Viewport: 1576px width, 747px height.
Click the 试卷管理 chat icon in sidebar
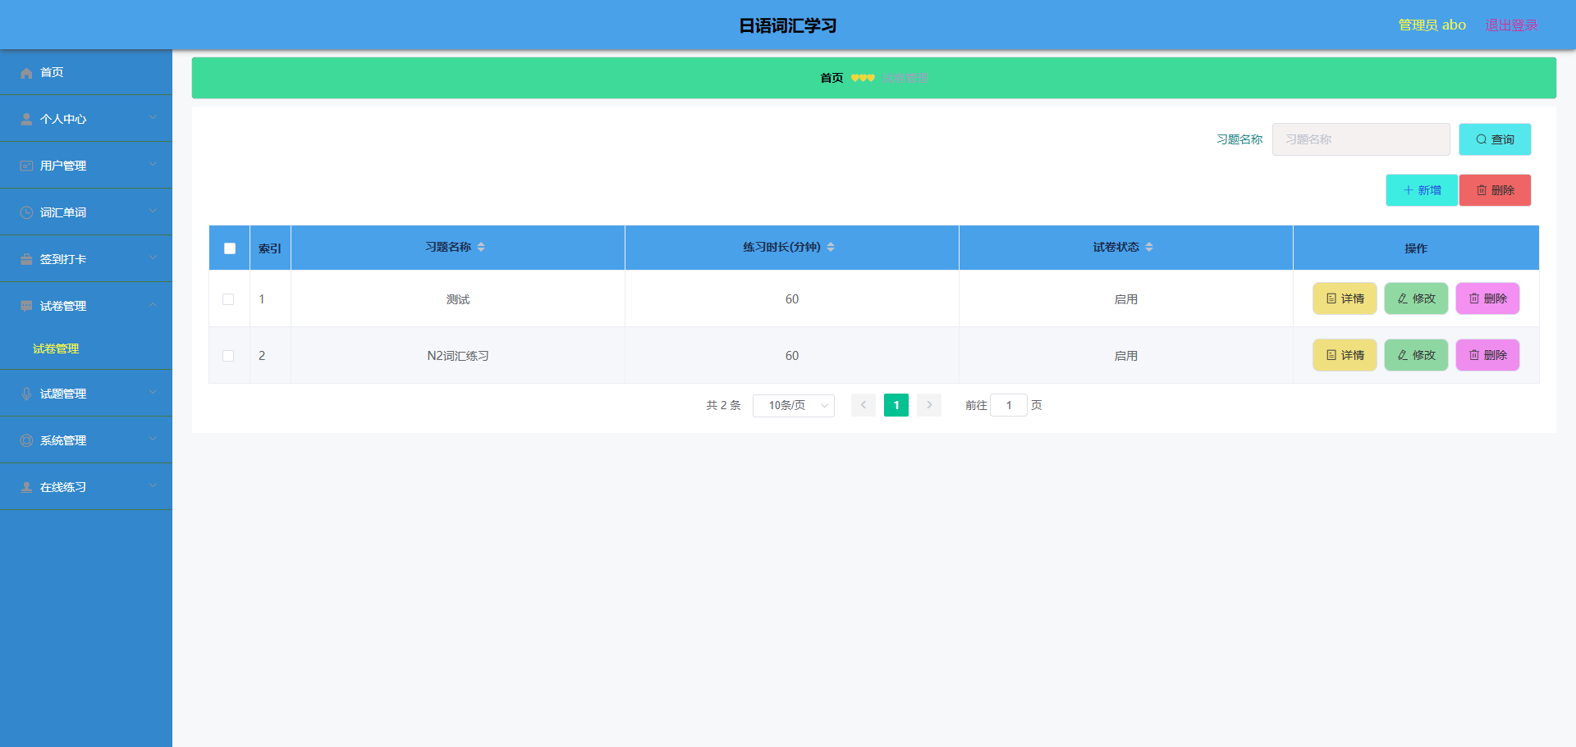pos(26,307)
